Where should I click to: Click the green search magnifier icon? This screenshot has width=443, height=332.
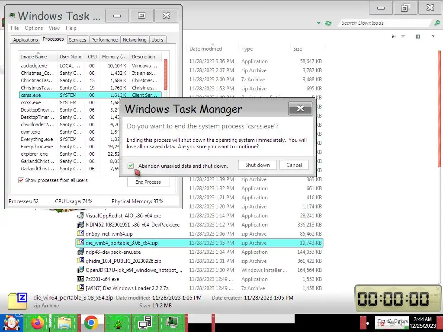(x=437, y=23)
